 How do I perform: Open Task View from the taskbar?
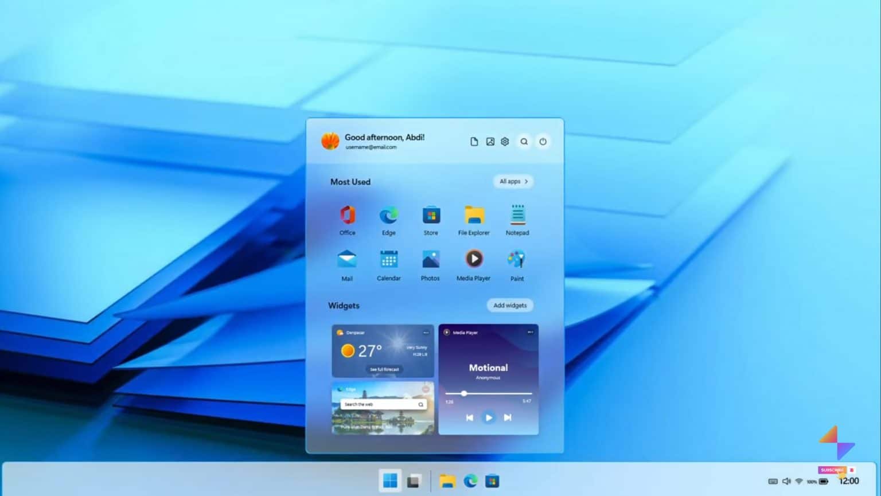point(414,481)
